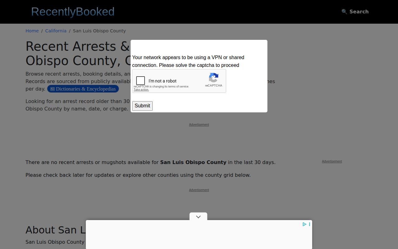Go to the California breadcrumb

56,31
